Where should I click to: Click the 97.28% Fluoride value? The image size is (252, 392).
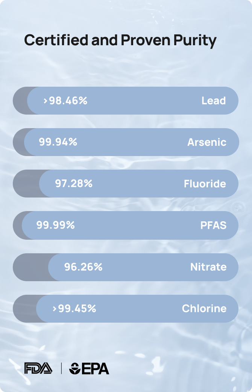74,184
